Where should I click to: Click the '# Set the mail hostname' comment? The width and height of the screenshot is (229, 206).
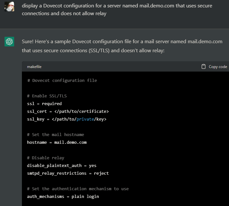click(55, 134)
